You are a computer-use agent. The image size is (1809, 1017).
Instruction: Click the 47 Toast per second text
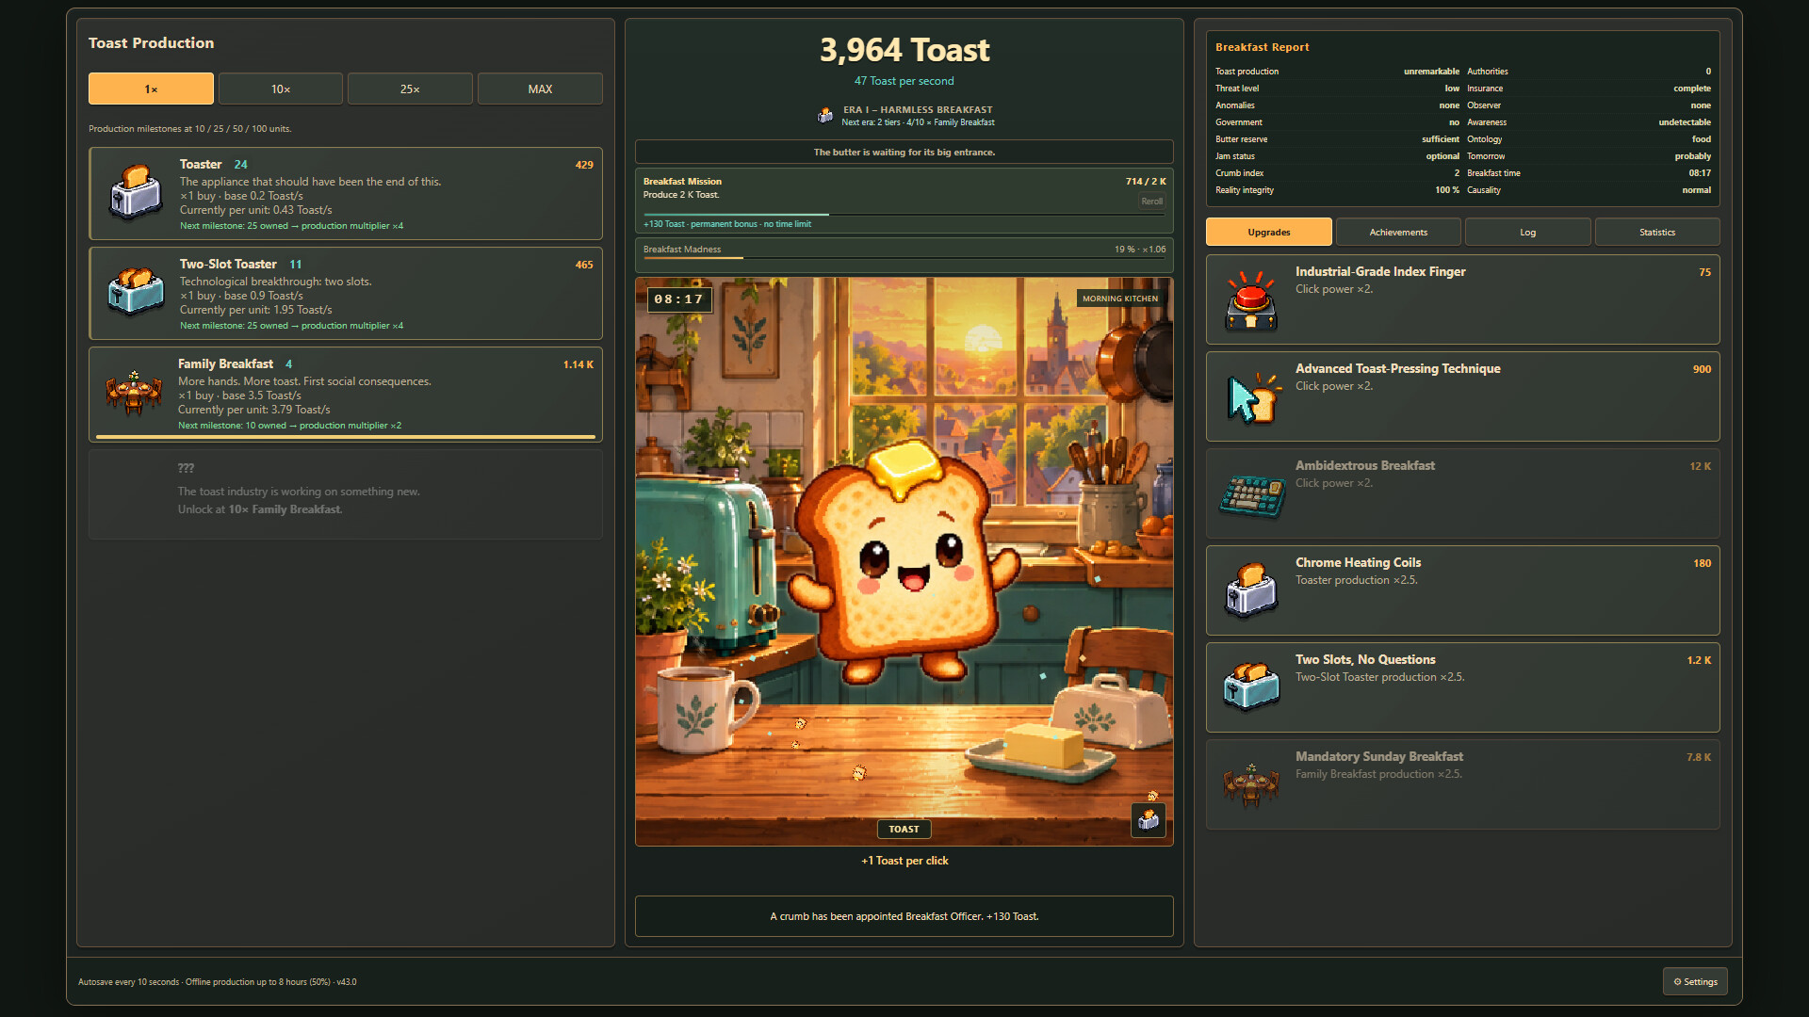point(904,81)
